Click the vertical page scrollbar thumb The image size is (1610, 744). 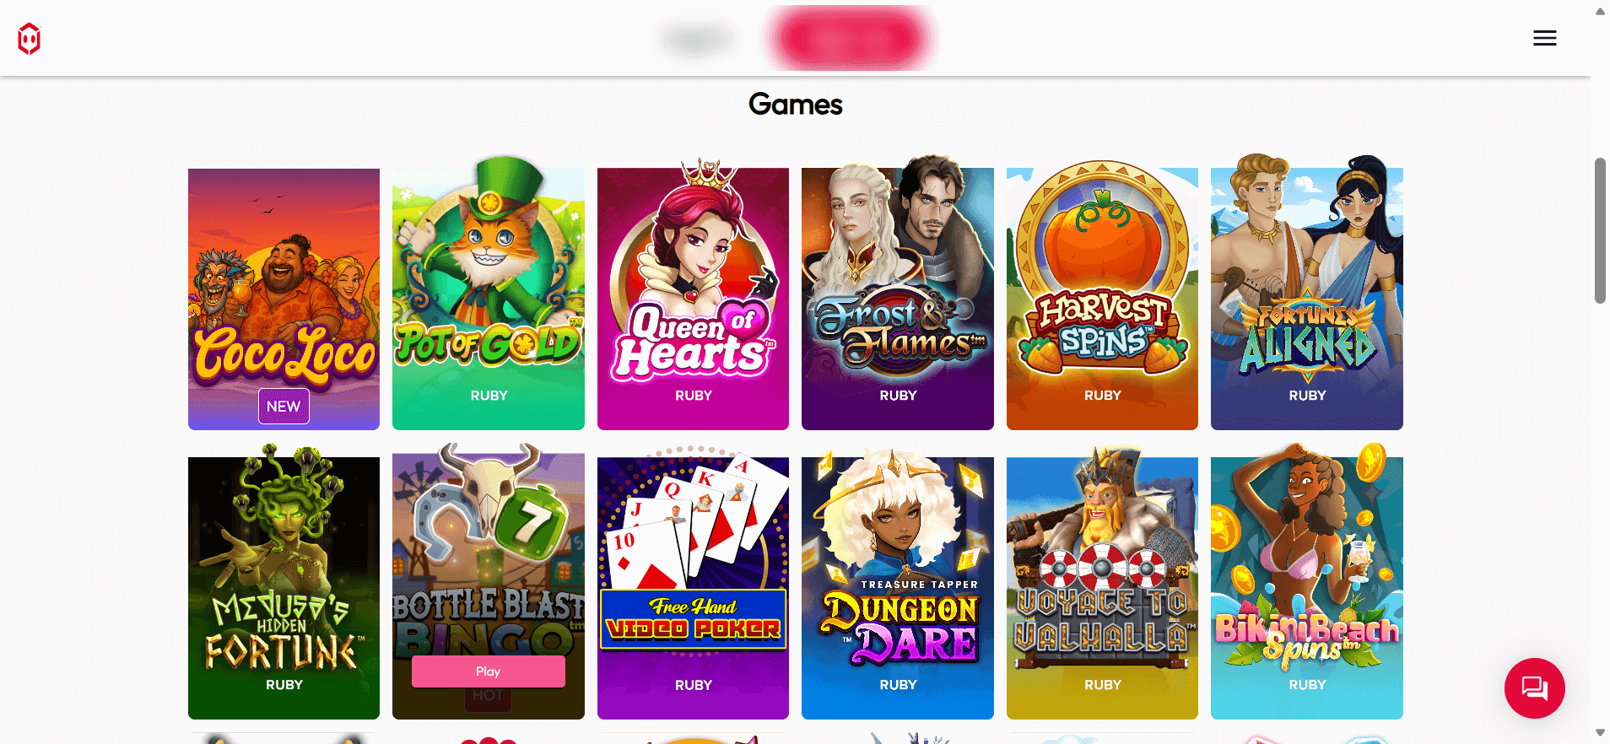[x=1600, y=229]
